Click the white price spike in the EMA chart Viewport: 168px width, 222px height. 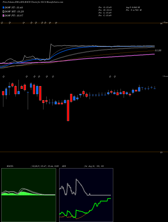tap(51, 45)
